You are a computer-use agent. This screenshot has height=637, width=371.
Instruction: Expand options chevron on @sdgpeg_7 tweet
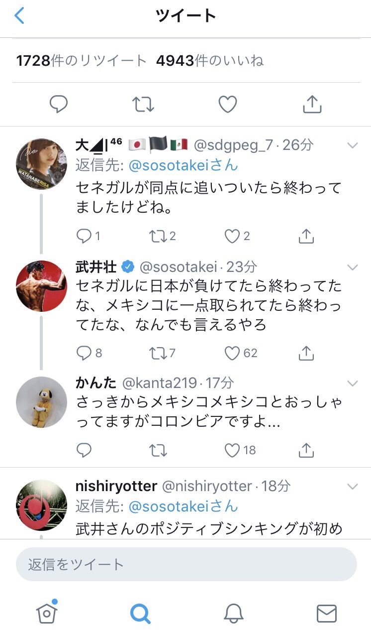point(353,145)
